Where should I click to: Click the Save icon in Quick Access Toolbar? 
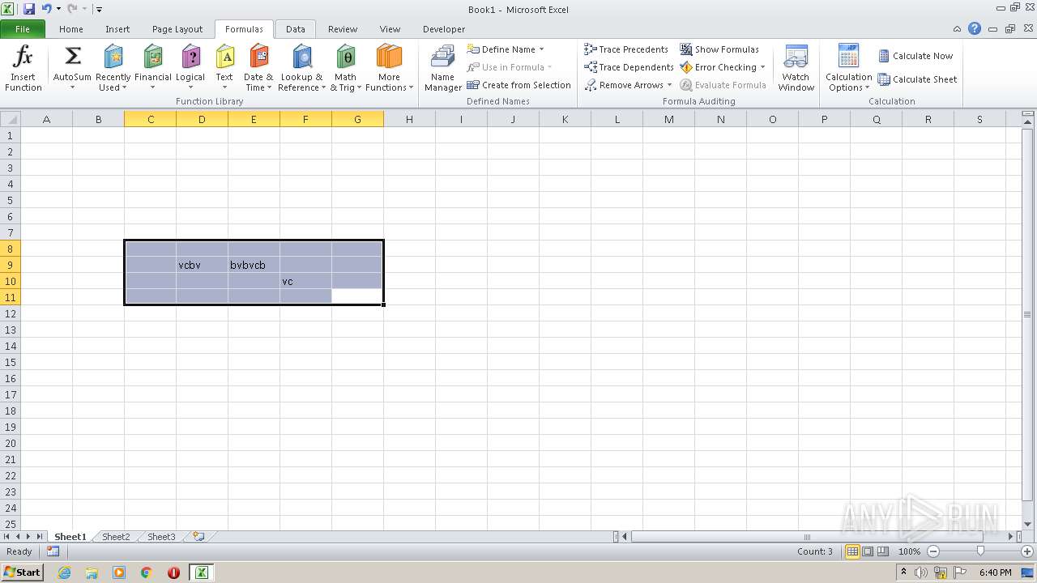click(x=29, y=9)
